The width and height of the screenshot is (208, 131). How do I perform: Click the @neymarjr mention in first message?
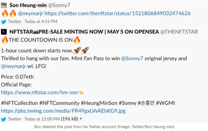(x=30, y=13)
